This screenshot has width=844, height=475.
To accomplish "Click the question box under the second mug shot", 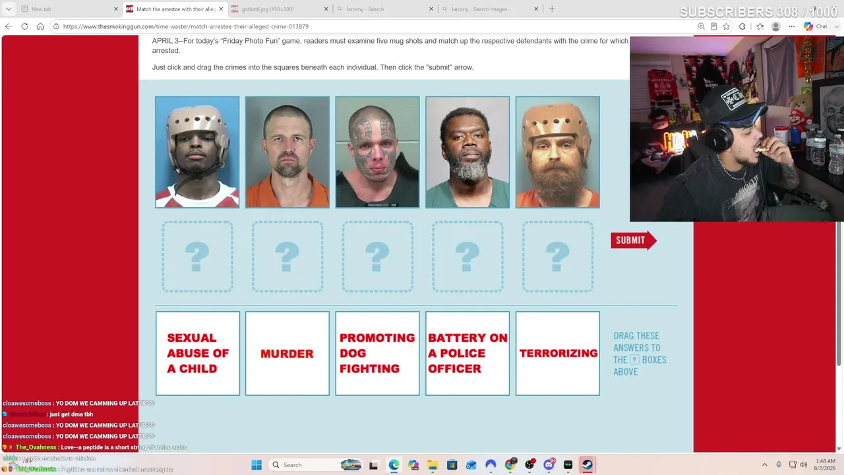I will [287, 257].
